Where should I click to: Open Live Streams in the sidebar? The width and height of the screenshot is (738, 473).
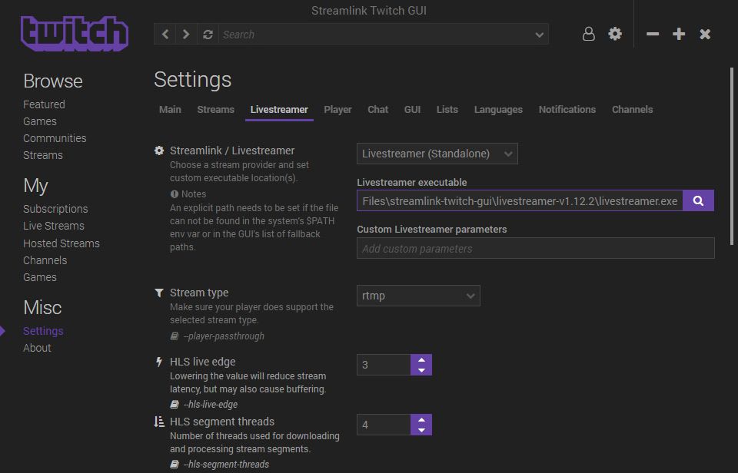54,226
